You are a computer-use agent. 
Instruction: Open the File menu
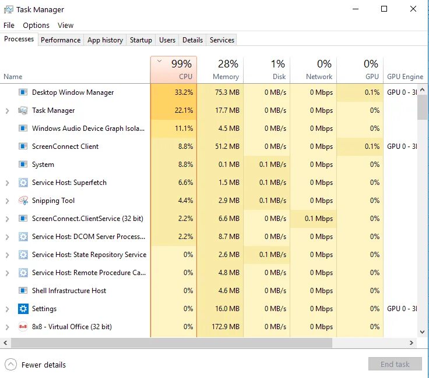pyautogui.click(x=9, y=26)
